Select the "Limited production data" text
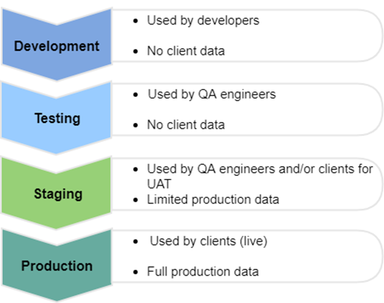The height and width of the screenshot is (303, 384). tap(213, 199)
